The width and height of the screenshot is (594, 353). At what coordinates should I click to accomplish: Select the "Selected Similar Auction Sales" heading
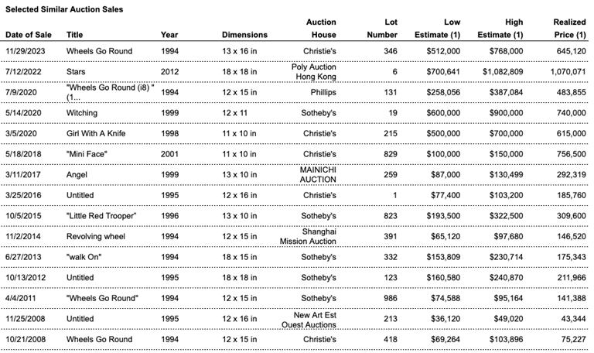coord(64,9)
